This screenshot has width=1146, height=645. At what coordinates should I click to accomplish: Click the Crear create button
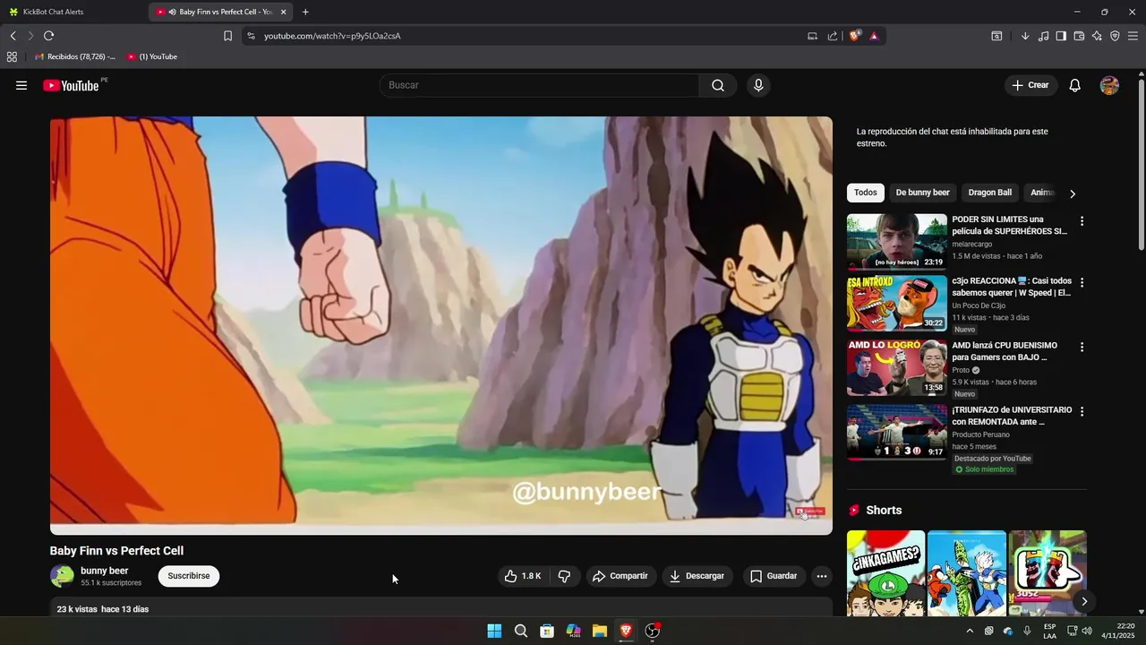[x=1031, y=85]
